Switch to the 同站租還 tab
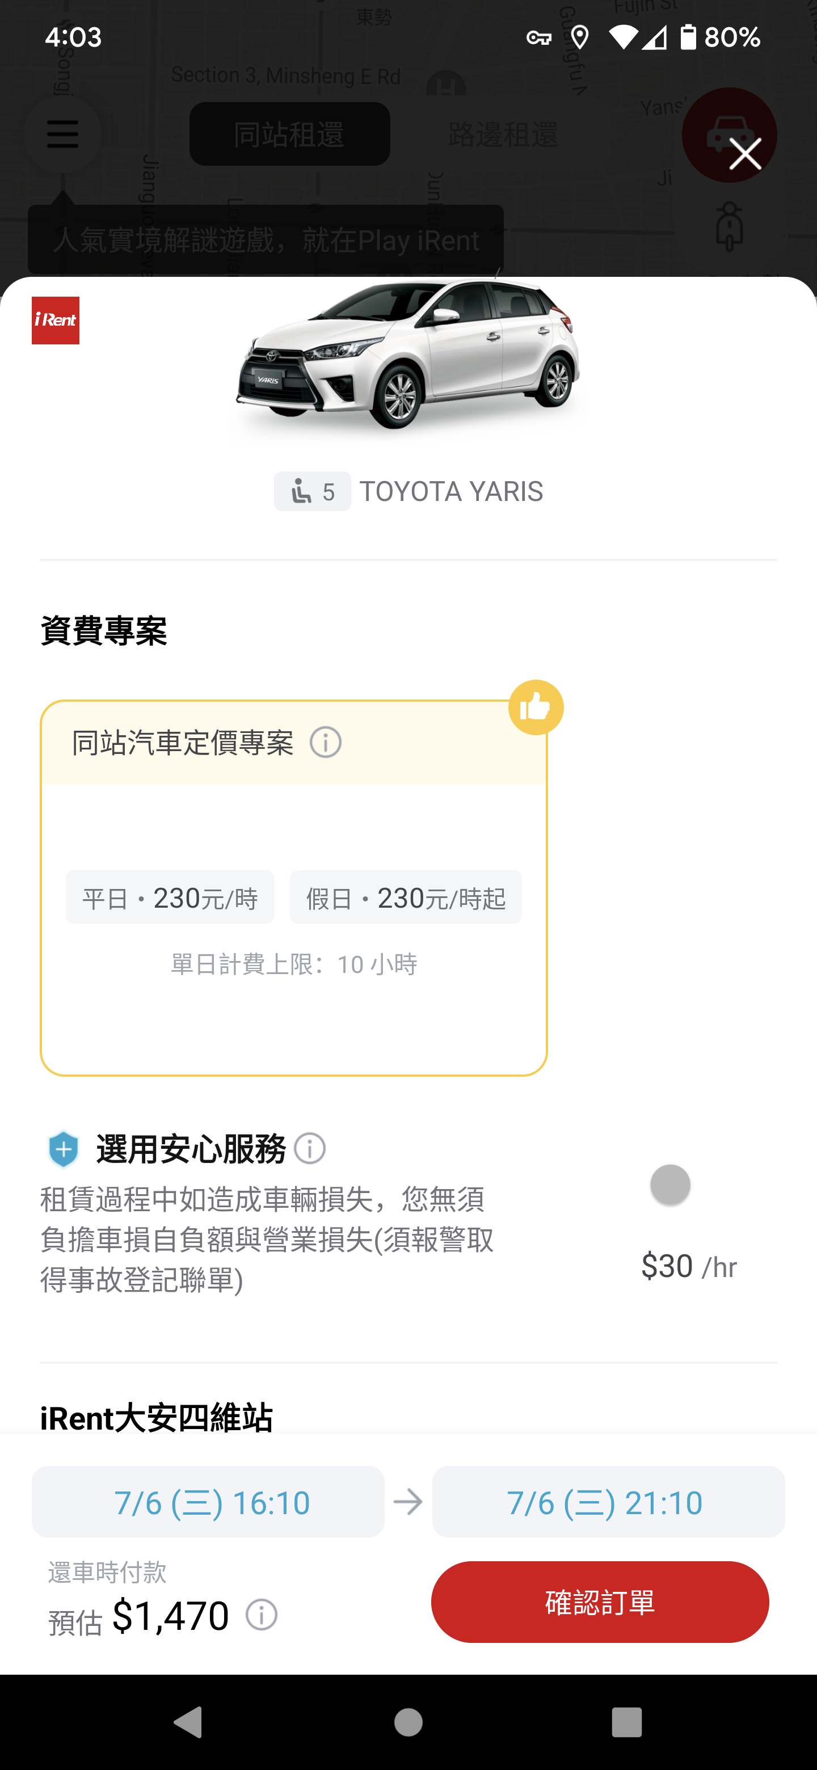This screenshot has width=817, height=1770. [x=289, y=134]
